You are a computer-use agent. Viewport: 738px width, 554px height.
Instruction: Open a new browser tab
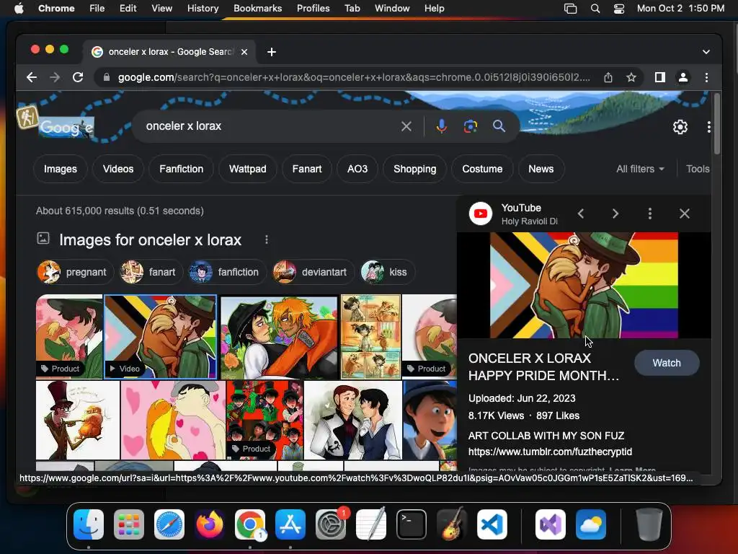(x=272, y=52)
